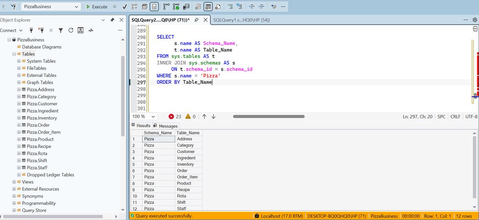479x220 pixels.
Task: Close the SQLQuery2 tab
Action: (206, 20)
